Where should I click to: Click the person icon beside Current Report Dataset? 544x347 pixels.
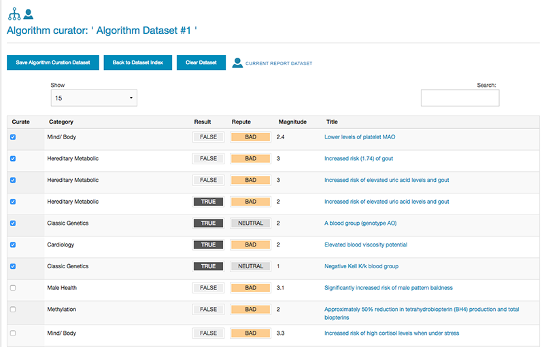click(x=237, y=63)
